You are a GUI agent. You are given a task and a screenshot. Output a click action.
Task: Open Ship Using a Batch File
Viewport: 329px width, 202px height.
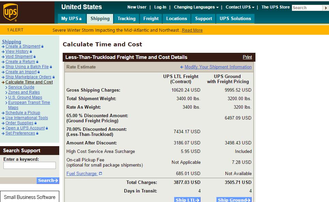tap(27, 67)
